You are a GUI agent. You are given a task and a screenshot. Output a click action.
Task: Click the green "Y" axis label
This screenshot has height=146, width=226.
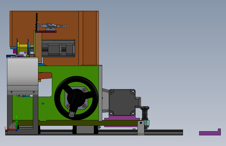16,117
